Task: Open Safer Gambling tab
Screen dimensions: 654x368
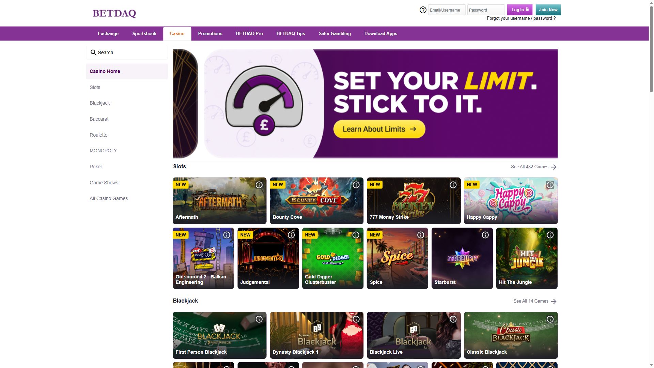Action: 335,33
